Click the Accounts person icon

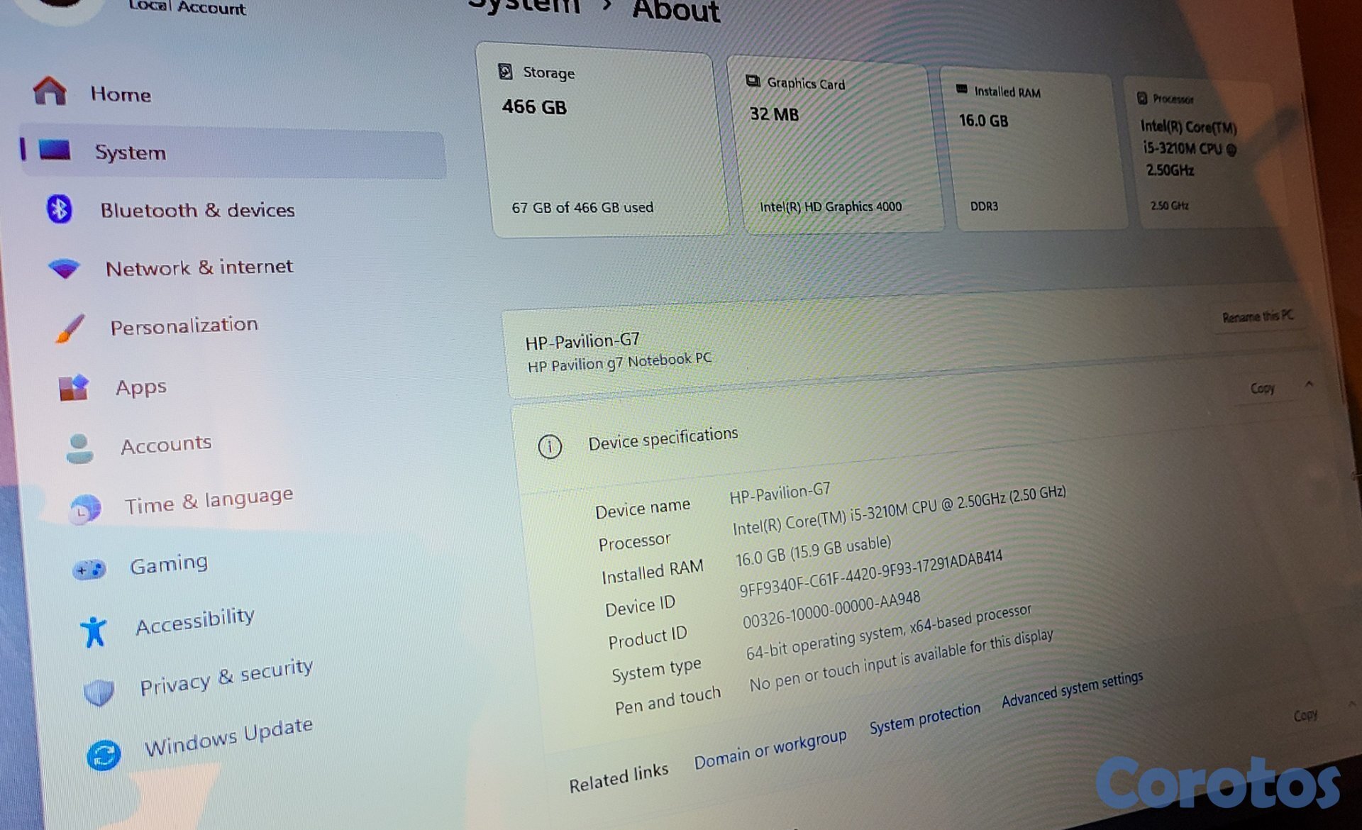(79, 448)
